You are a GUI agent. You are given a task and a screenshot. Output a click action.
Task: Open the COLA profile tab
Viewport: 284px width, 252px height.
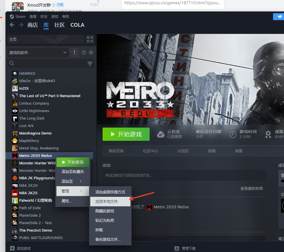click(77, 25)
